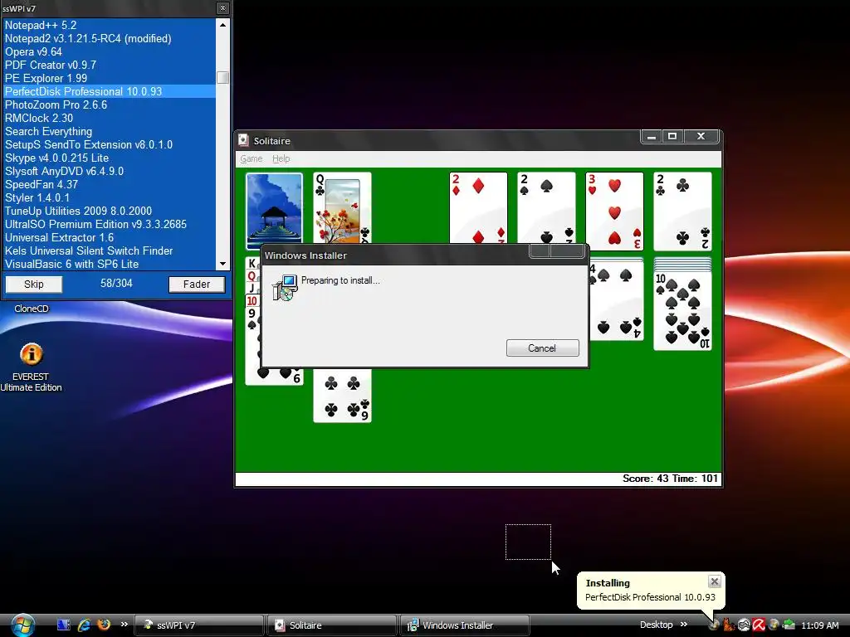Viewport: 850px width, 637px height.
Task: Select PDF Creator v0.9.7 entry
Action: click(110, 65)
